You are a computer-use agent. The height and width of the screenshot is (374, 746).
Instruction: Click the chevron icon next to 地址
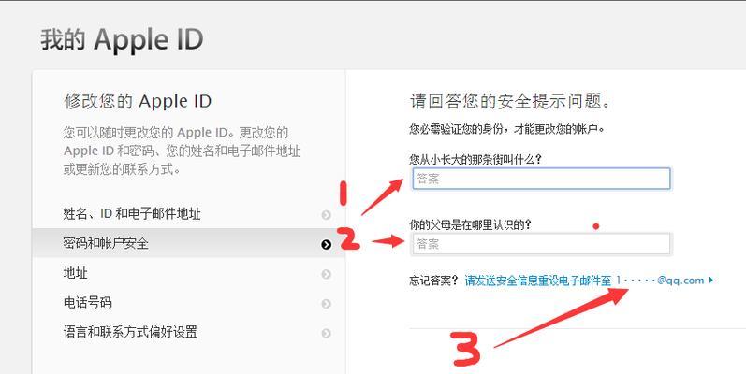[x=326, y=274]
